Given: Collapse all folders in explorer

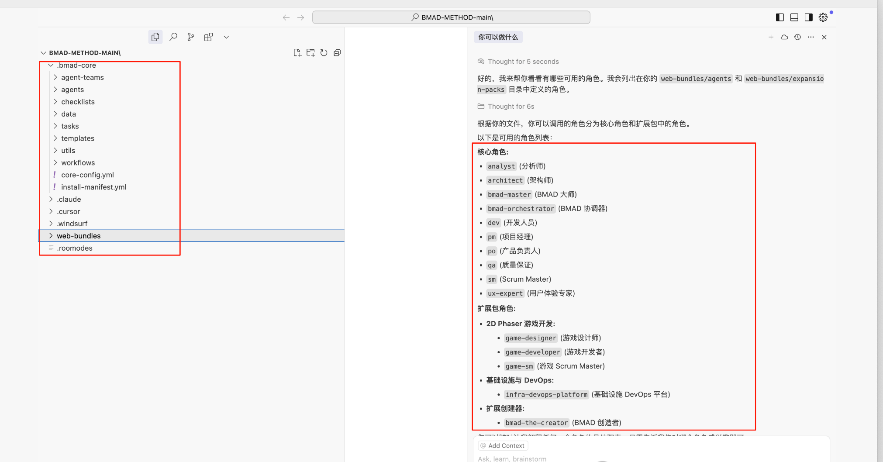Looking at the screenshot, I should [337, 53].
